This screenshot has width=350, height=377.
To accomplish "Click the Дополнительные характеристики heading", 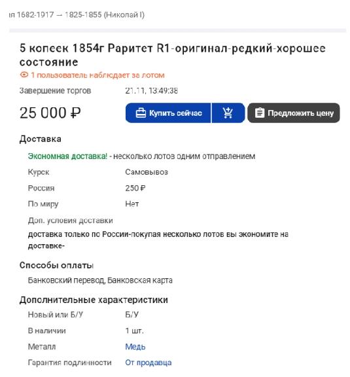I will pos(94,300).
